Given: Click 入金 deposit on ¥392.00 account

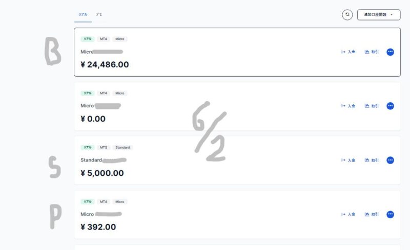Looking at the screenshot, I should coord(348,214).
